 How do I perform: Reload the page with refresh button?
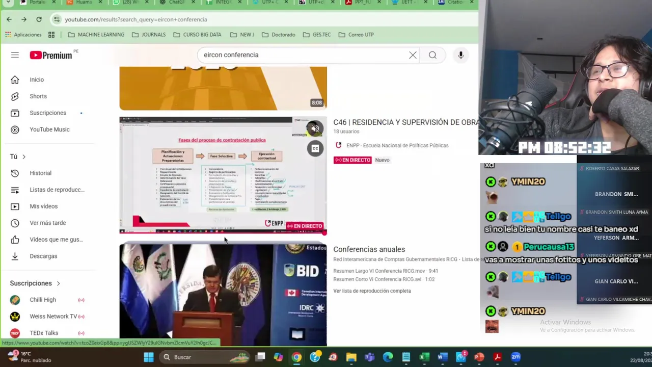tap(39, 19)
